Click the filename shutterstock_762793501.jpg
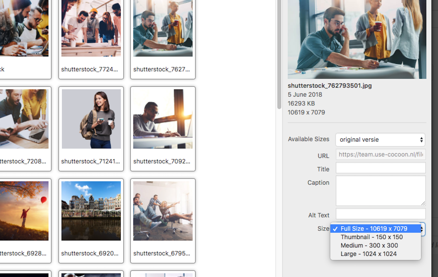 (330, 86)
